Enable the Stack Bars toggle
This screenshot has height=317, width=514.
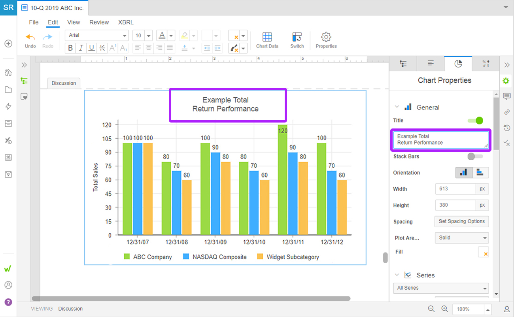pos(475,157)
